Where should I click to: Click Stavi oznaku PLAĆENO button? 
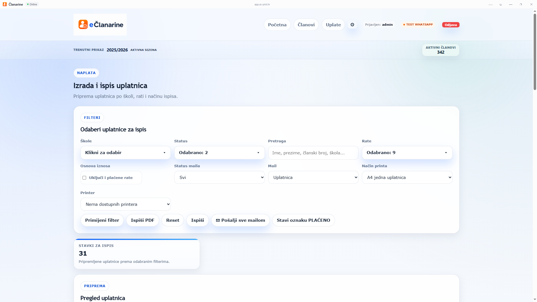pyautogui.click(x=303, y=220)
